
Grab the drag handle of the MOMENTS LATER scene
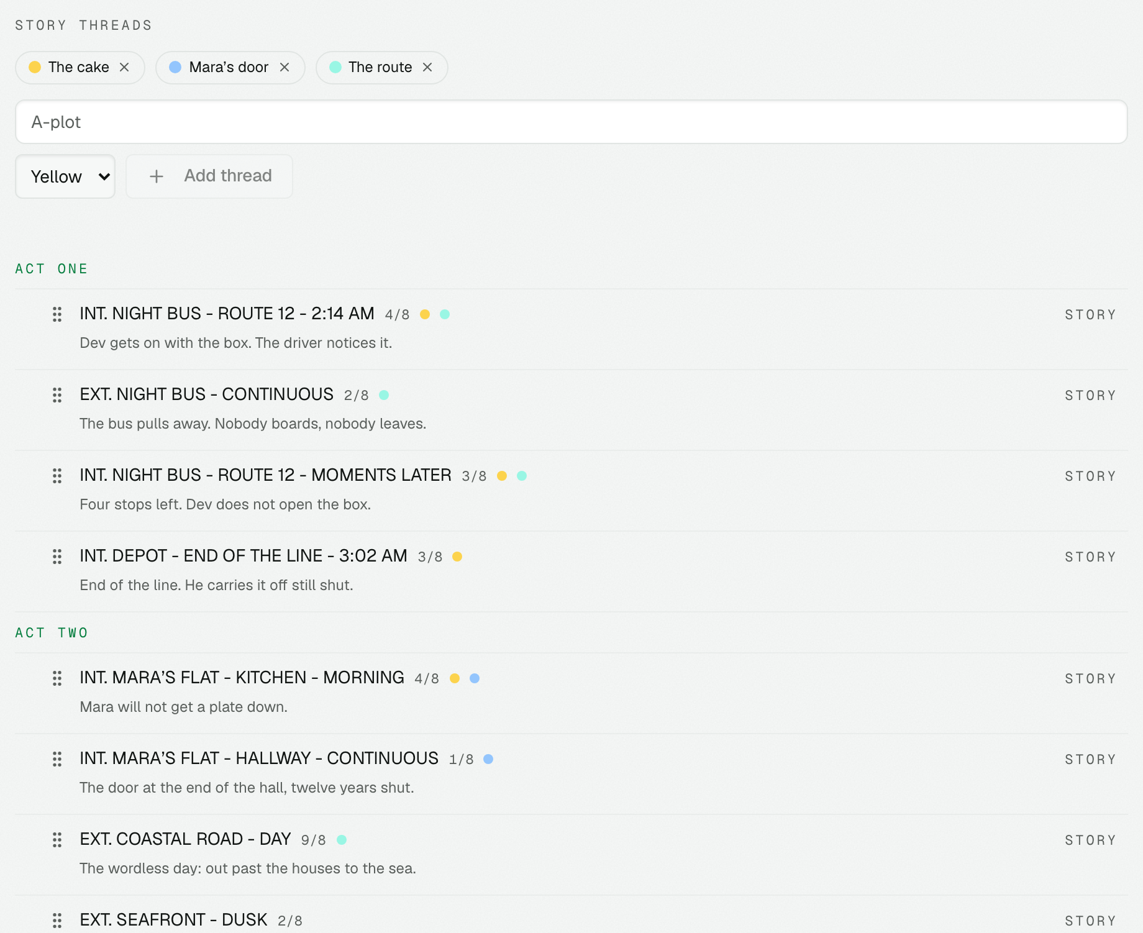tap(57, 476)
